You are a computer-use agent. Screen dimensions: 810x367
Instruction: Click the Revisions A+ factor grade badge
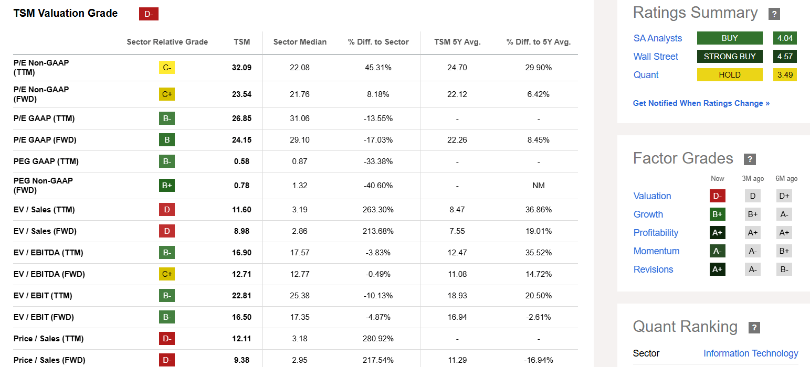pyautogui.click(x=717, y=269)
